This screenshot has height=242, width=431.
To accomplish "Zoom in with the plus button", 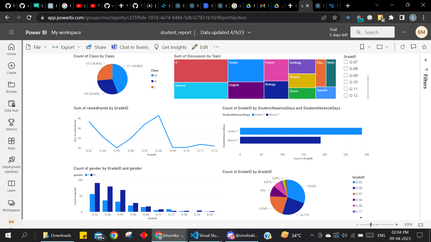I will coord(397,225).
